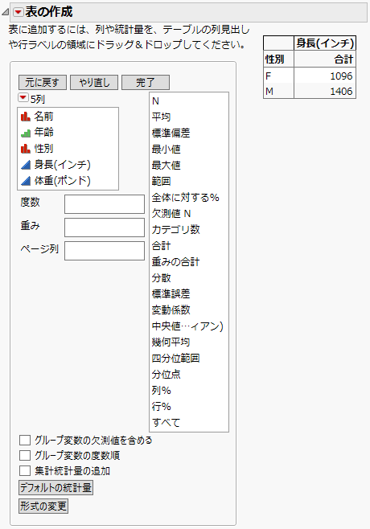Click the continuous icon beside 体重(ポンド)
The height and width of the screenshot is (529, 370).
pos(26,181)
